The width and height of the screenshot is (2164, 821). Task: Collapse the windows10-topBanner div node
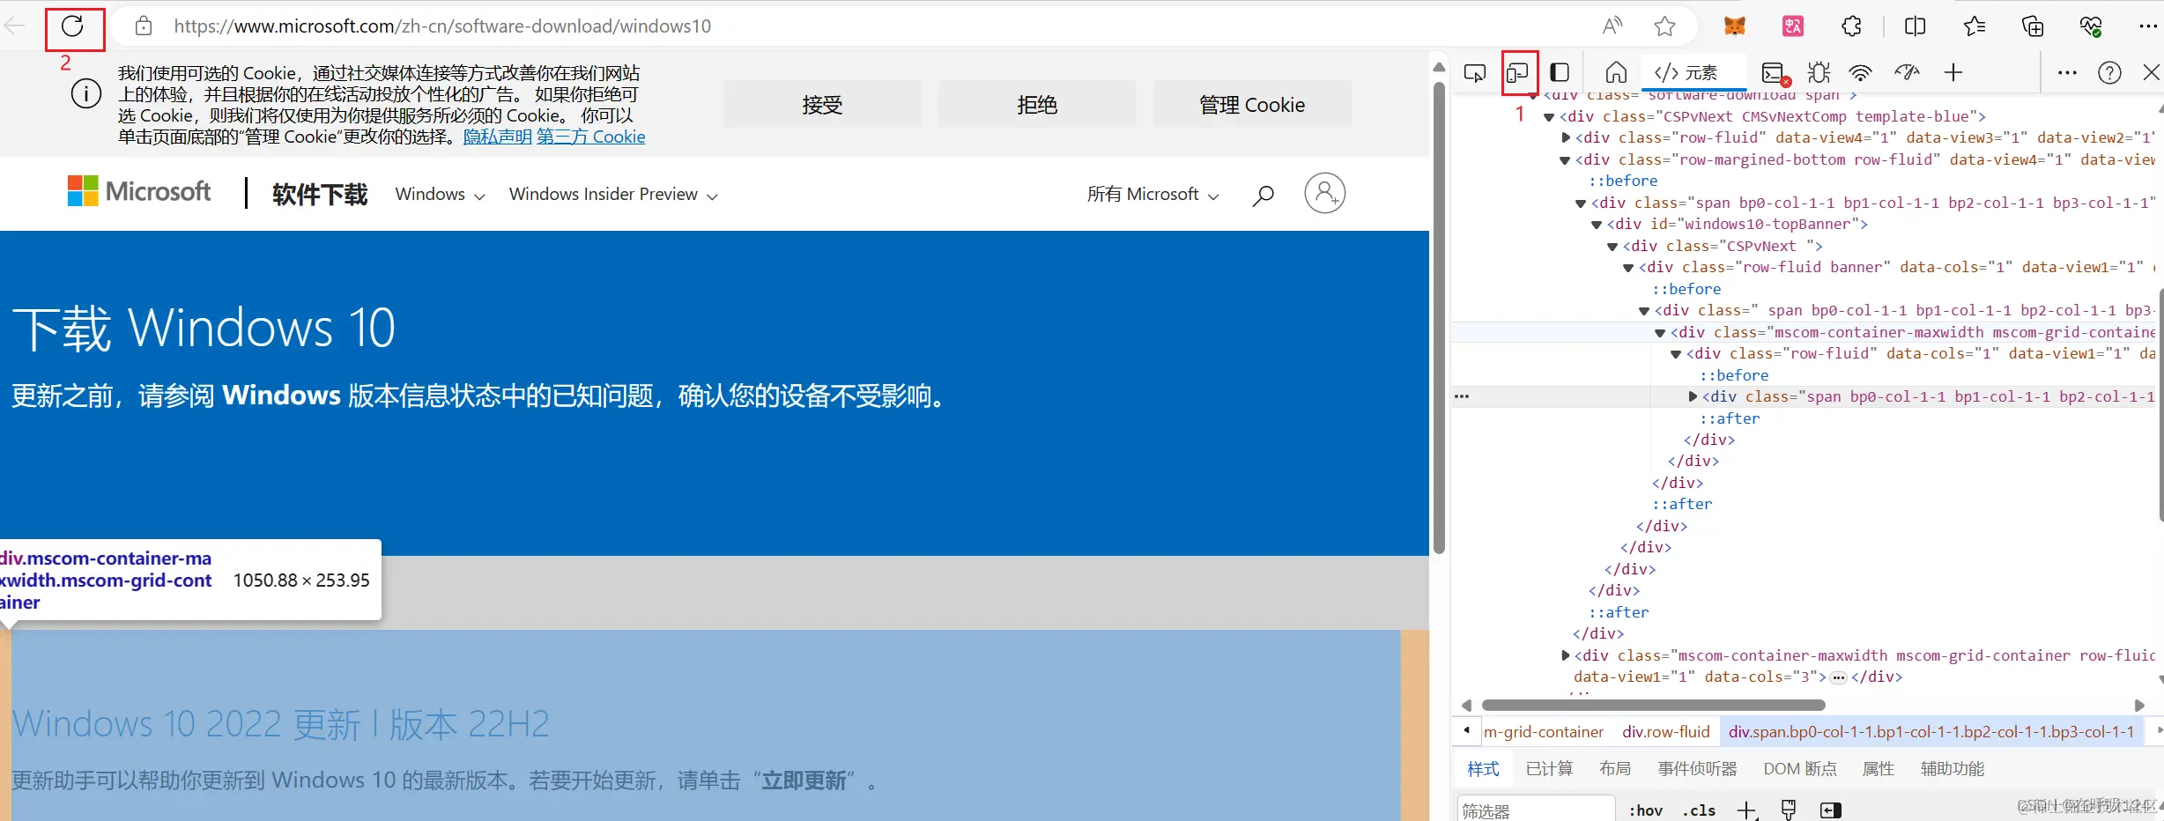[x=1597, y=225]
